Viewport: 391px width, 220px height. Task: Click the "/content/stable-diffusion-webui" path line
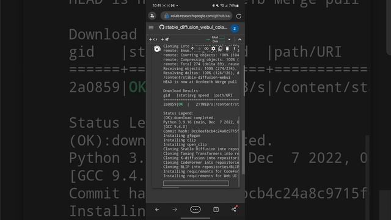click(197, 78)
